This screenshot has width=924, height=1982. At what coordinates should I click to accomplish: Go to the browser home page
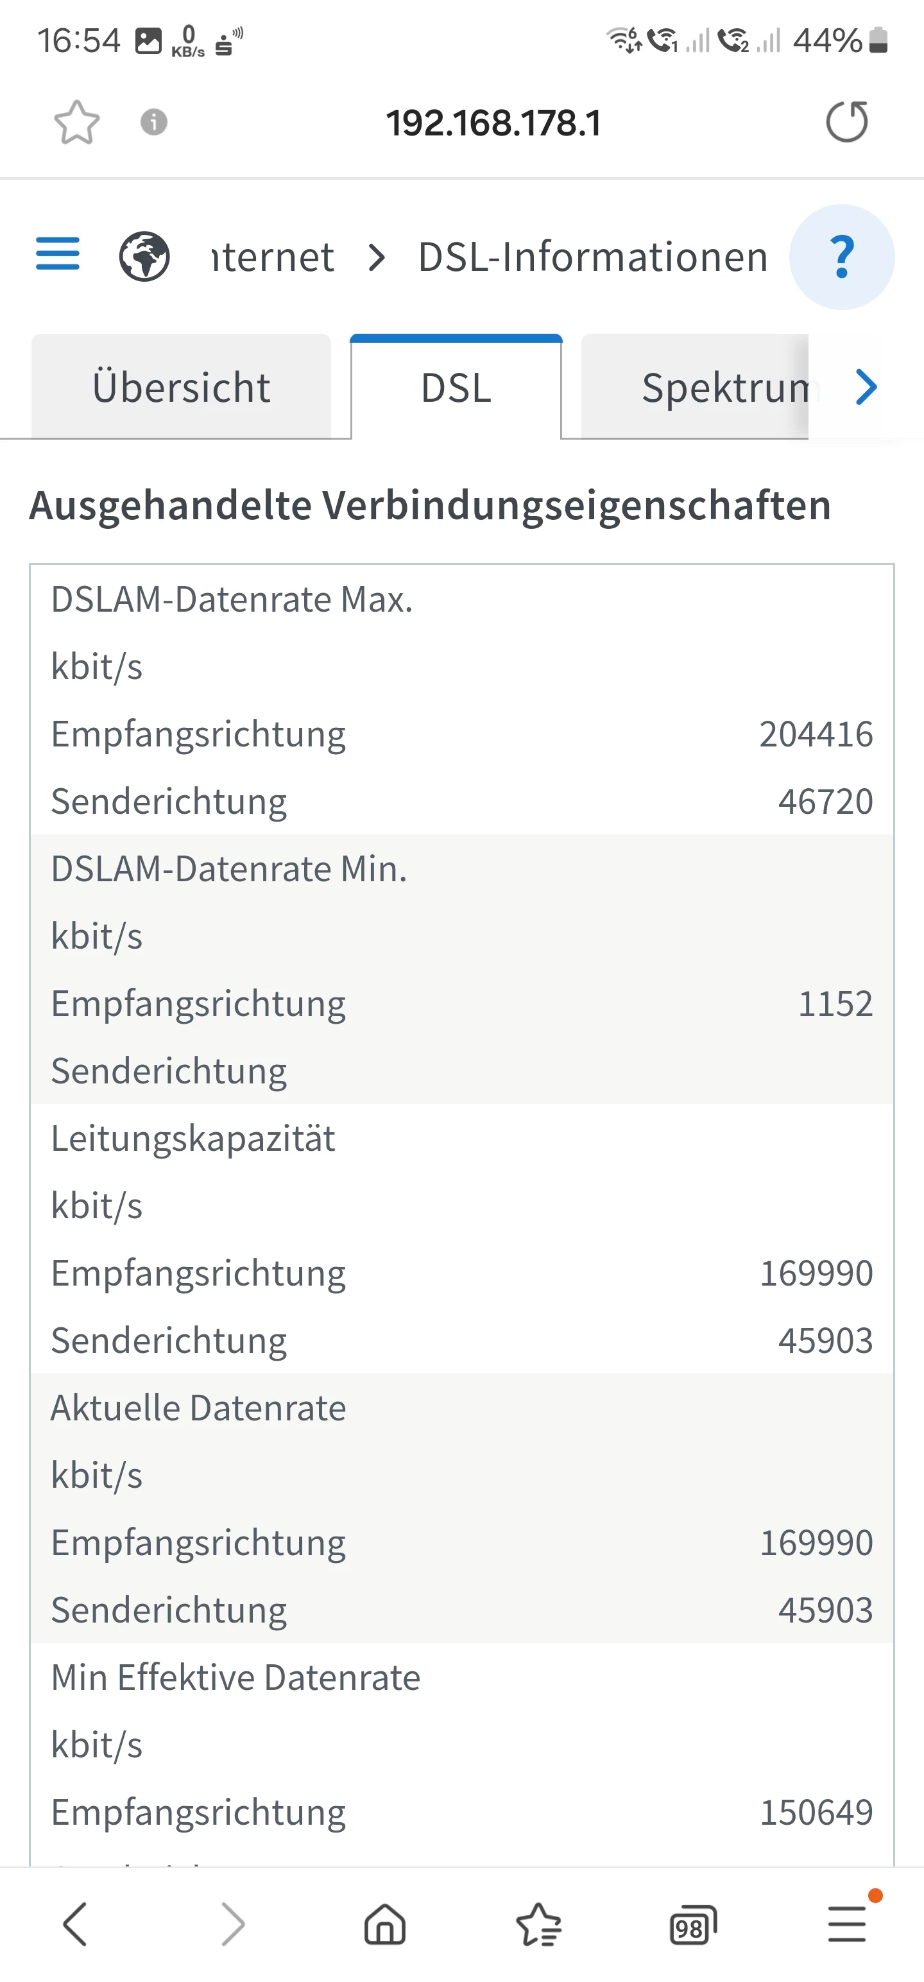[385, 1925]
